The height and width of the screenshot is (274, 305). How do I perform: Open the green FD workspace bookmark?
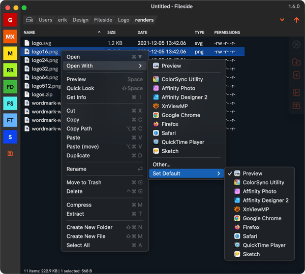(10, 87)
